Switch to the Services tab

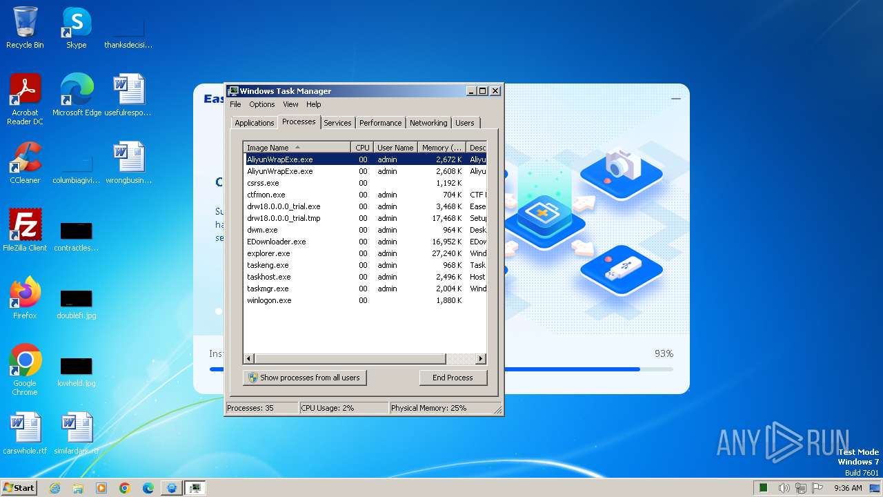[337, 123]
